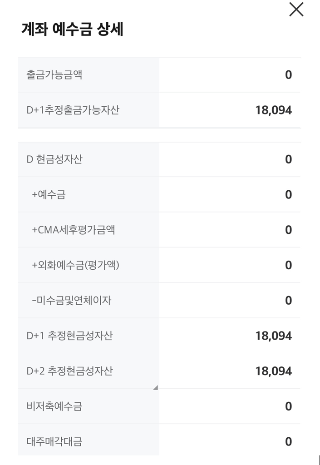Click the 0 value for 대주매각대금
The image size is (320, 465).
[288, 441]
